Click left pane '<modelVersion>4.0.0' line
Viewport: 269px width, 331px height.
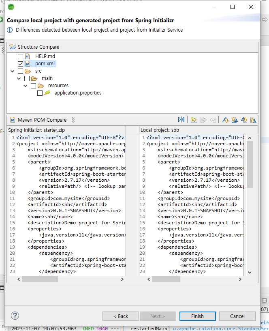coord(76,156)
